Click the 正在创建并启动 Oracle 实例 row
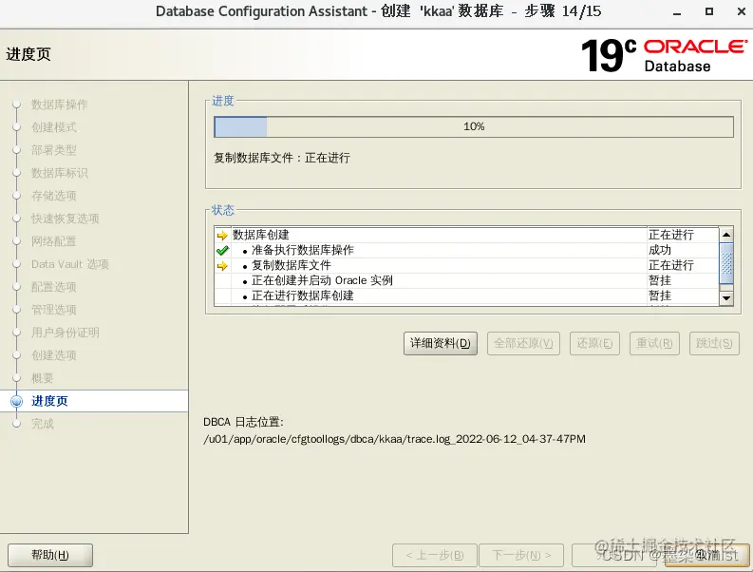The image size is (753, 572). click(466, 280)
